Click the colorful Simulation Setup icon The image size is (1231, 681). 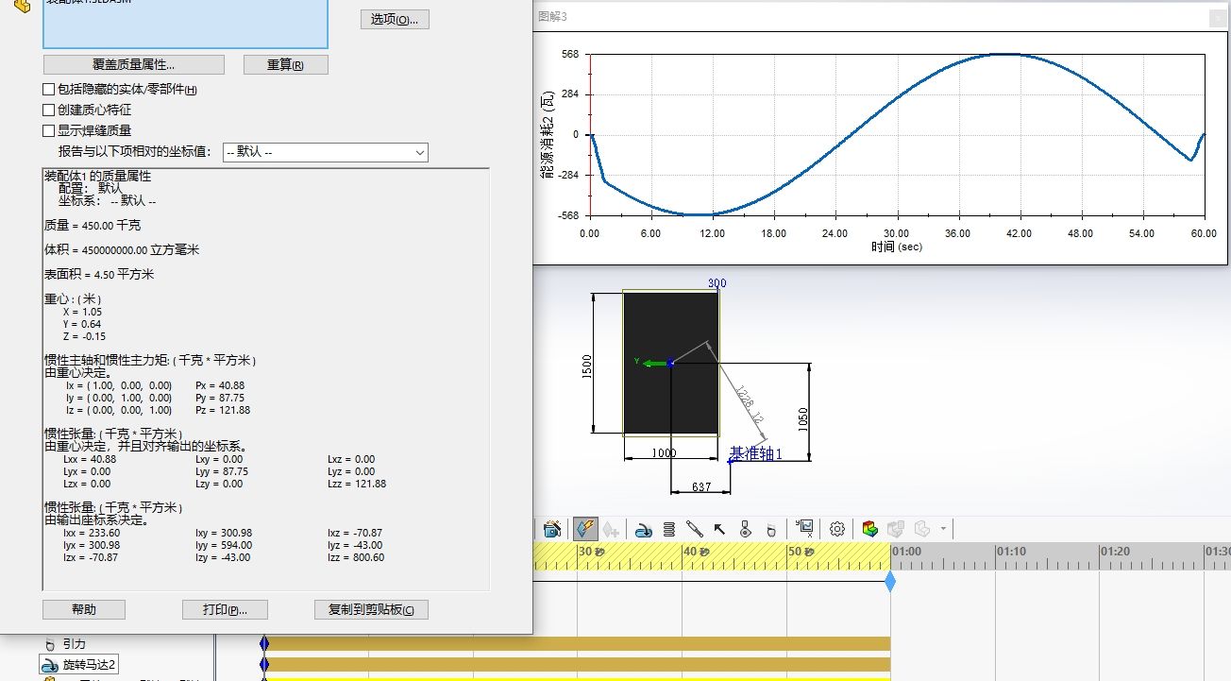[869, 529]
